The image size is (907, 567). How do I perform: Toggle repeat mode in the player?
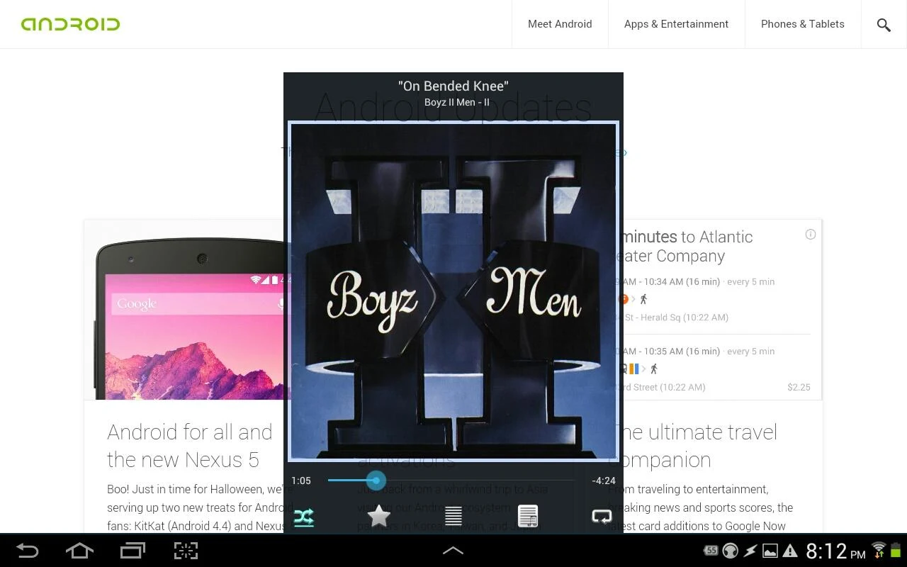(x=602, y=517)
